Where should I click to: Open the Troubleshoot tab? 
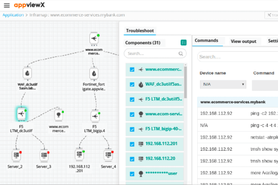(x=140, y=31)
